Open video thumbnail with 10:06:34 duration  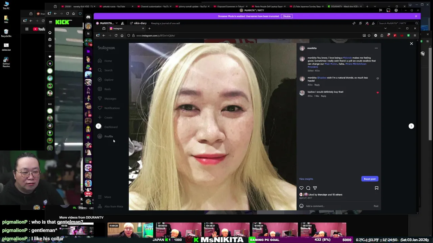(x=275, y=230)
